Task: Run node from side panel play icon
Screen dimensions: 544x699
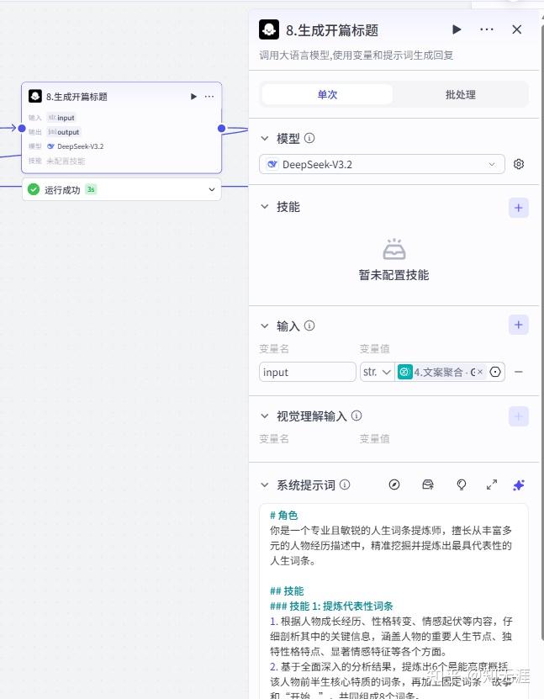Action: (457, 29)
